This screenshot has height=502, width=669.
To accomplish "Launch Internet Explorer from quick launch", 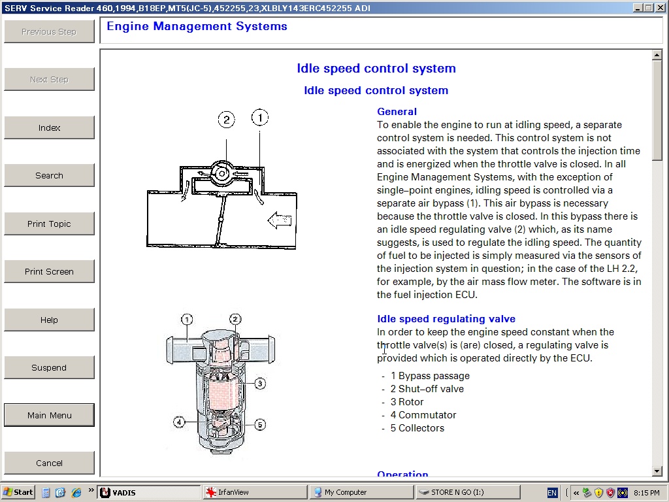I will tap(76, 493).
